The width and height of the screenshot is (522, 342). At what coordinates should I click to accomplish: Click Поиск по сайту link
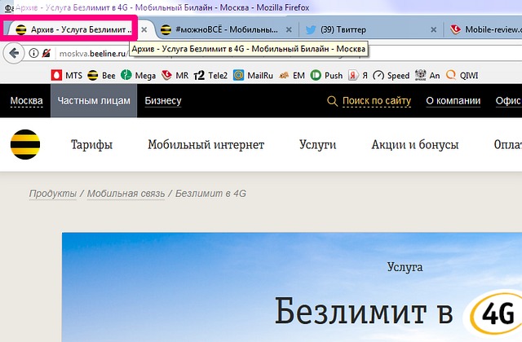(x=377, y=101)
